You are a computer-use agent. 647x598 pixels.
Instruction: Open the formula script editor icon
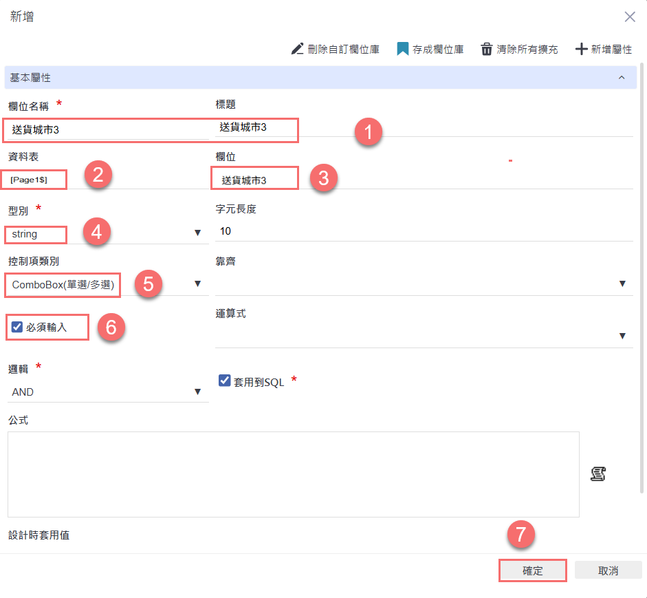[x=597, y=473]
